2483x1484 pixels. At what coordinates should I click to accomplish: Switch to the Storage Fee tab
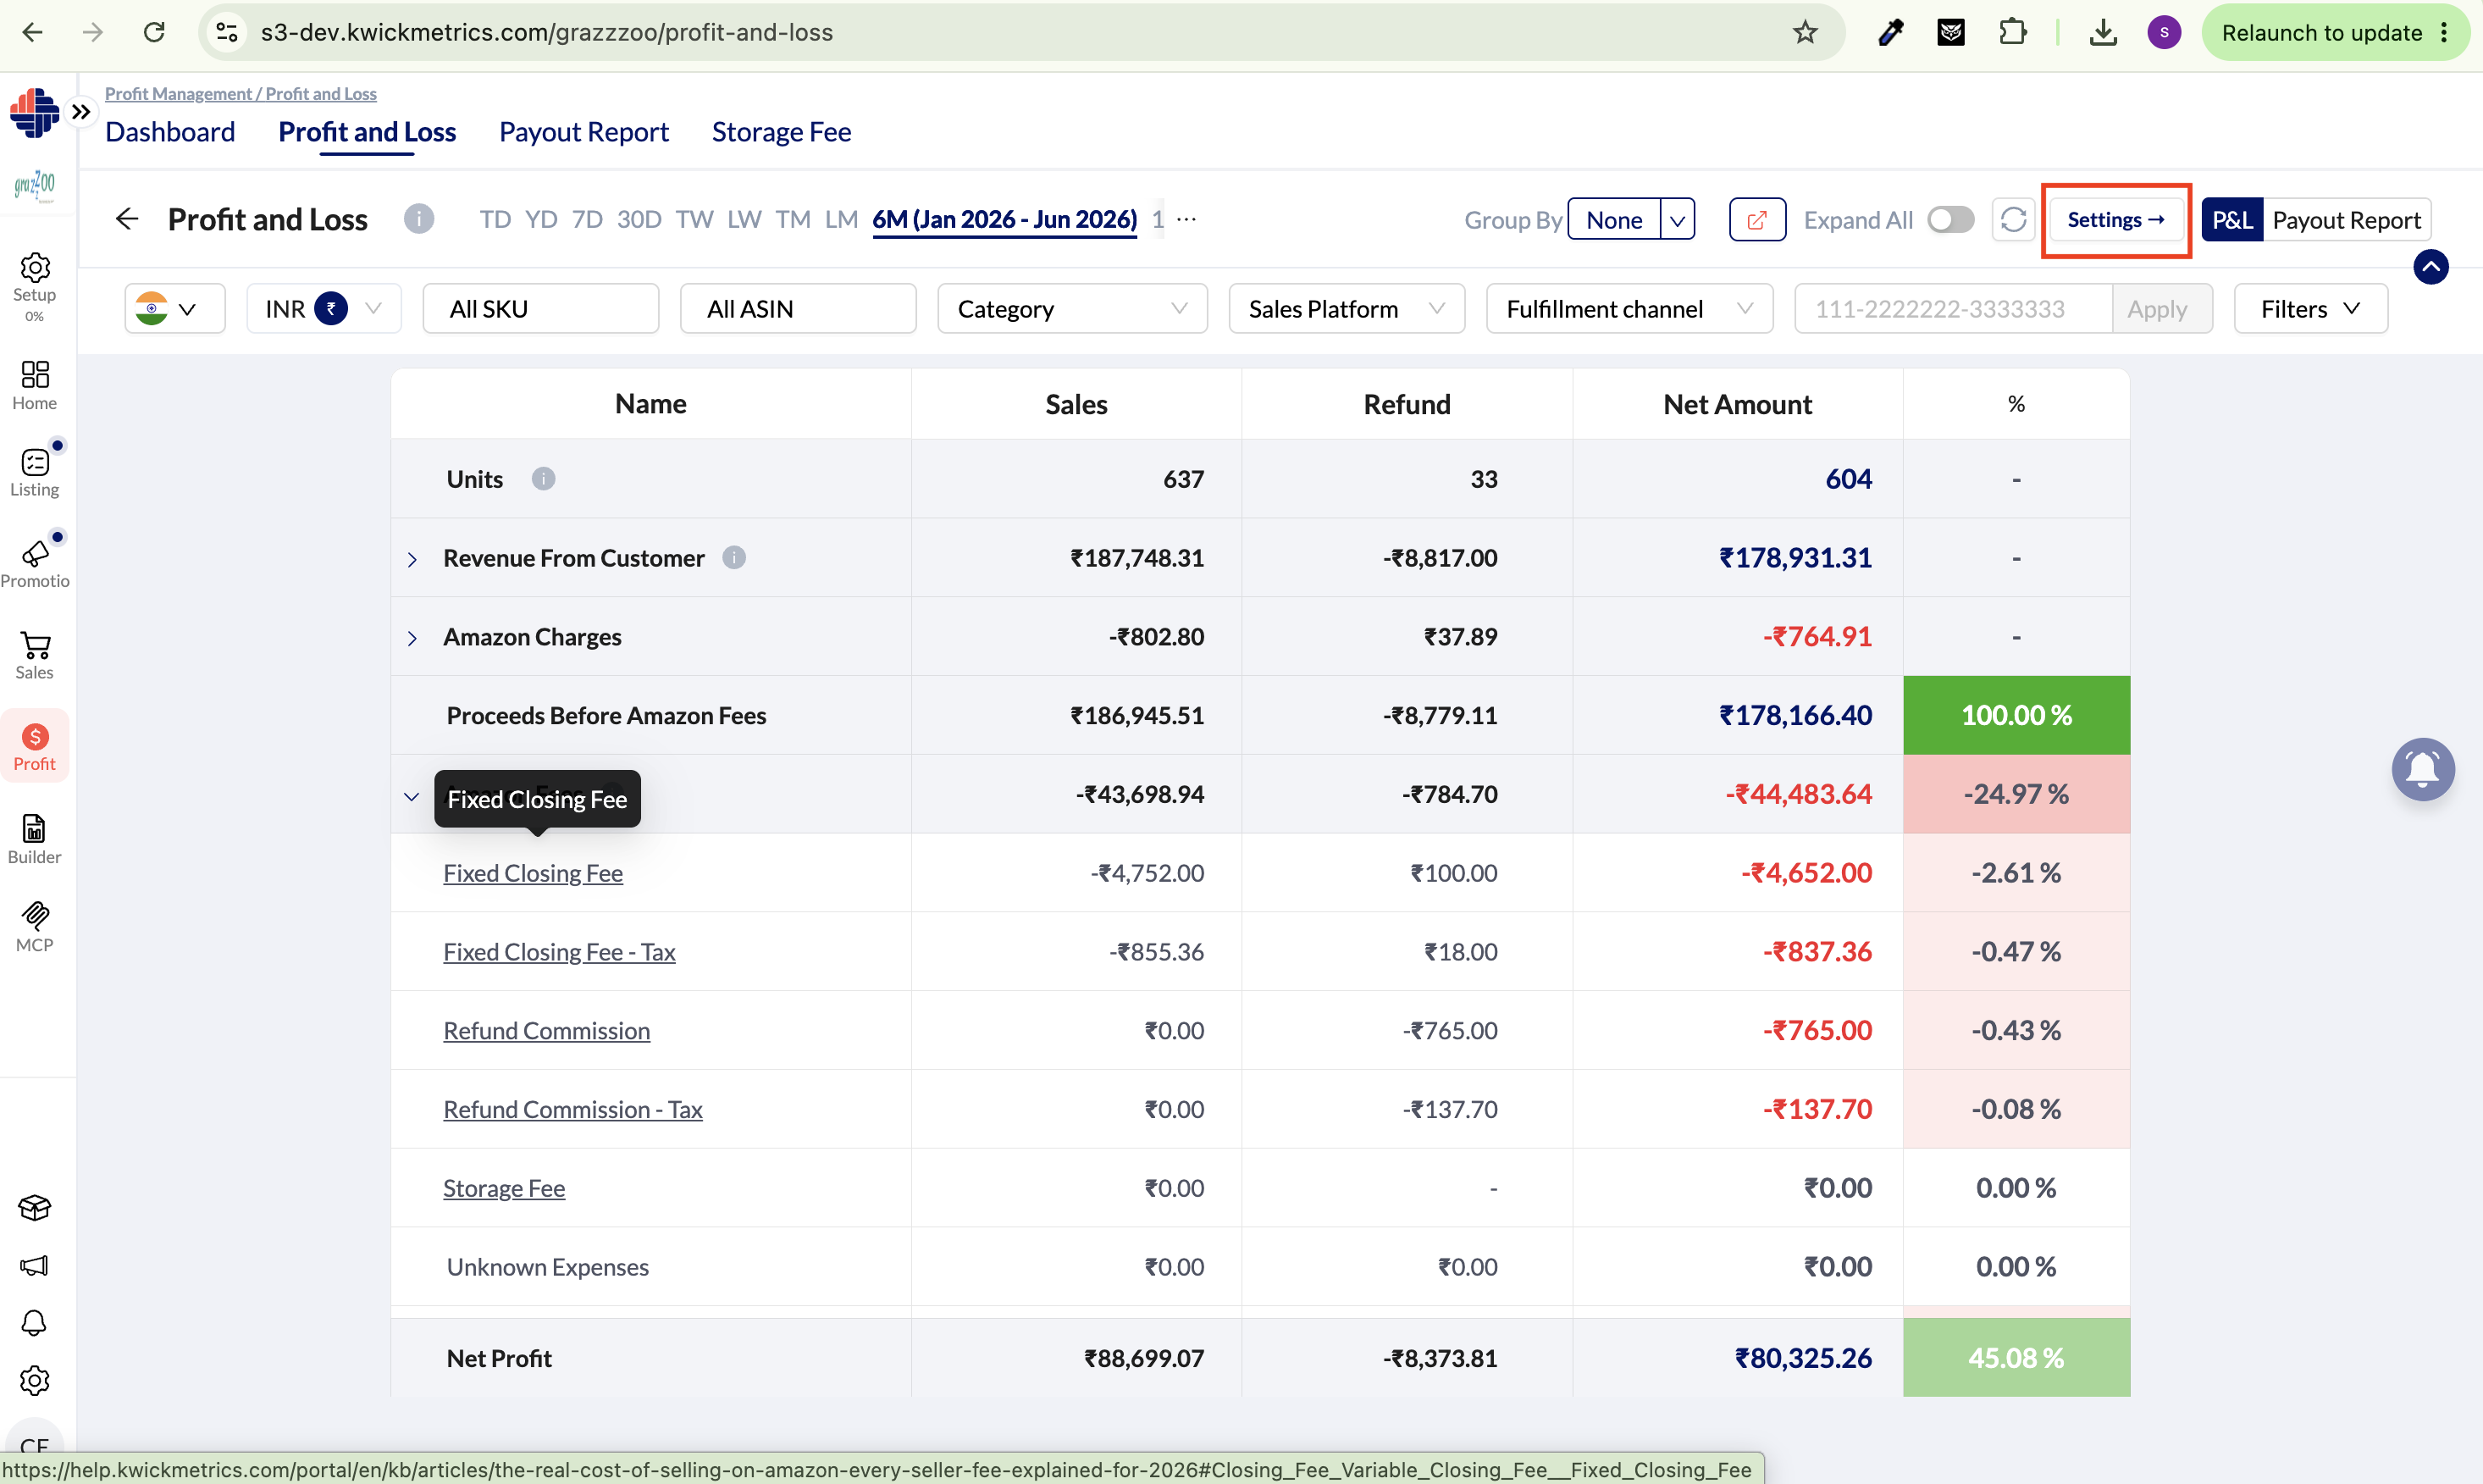coord(781,132)
